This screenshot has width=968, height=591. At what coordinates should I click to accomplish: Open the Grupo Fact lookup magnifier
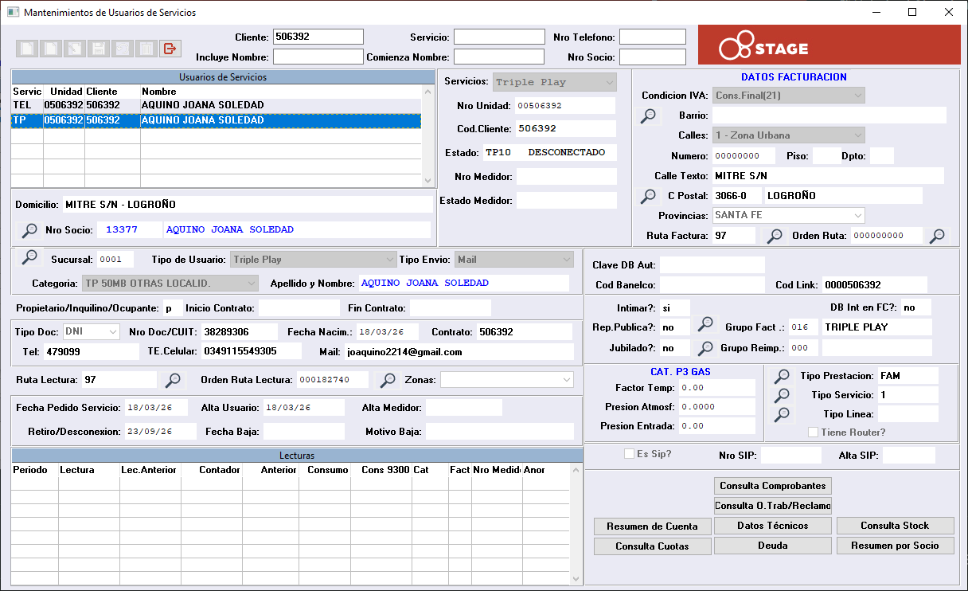tap(705, 324)
